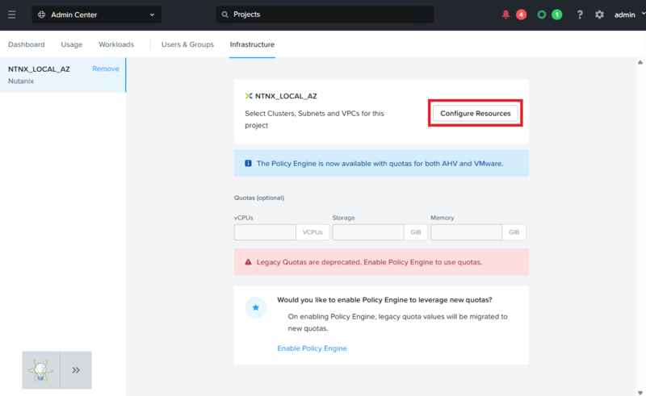646x396 pixels.
Task: Expand the panel with double chevron
Action: (x=76, y=370)
